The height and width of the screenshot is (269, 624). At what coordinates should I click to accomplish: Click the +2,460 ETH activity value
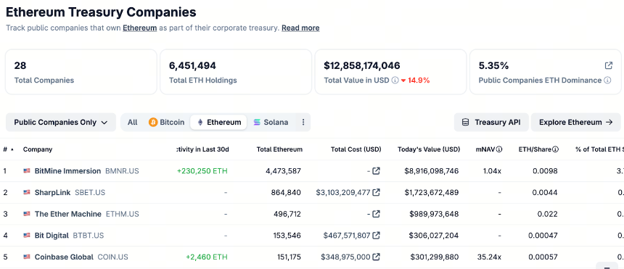coord(207,257)
